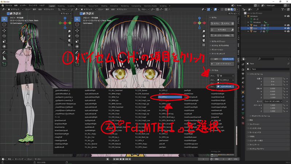
Task: Select Fcl_MTH_A in shape key list
Action: [x=140, y=141]
